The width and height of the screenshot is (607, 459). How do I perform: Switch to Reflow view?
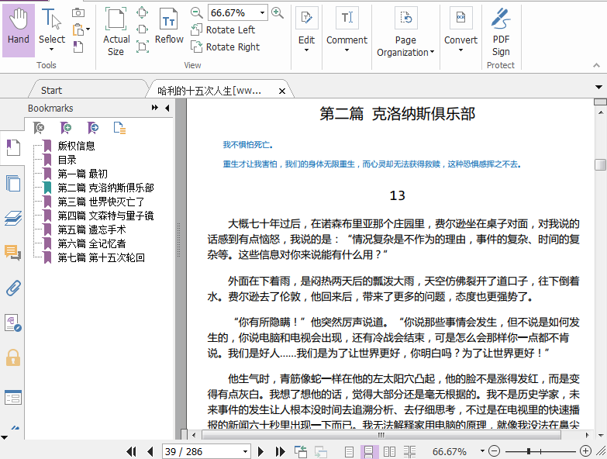[x=169, y=29]
